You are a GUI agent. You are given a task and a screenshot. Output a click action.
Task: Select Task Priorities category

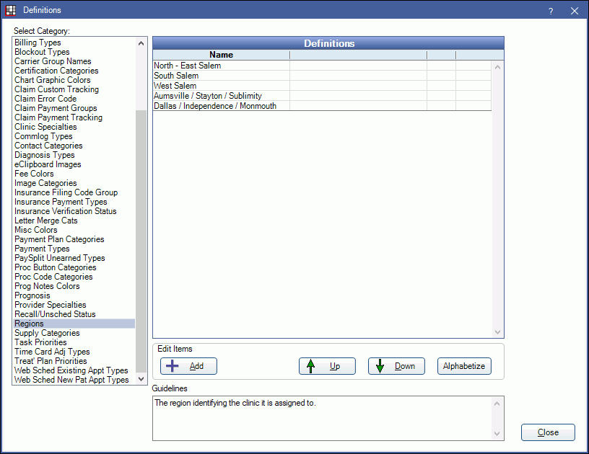coord(74,342)
